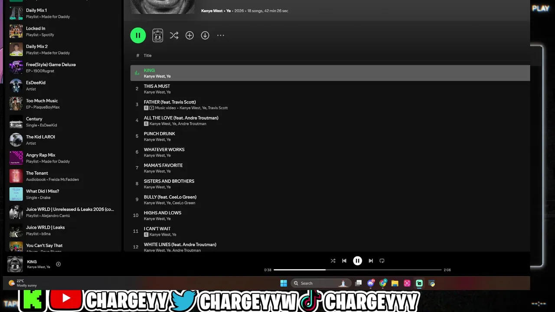Screen dimensions: 555x312
Task: Seek on the song progress bar
Action: [x=357, y=270]
